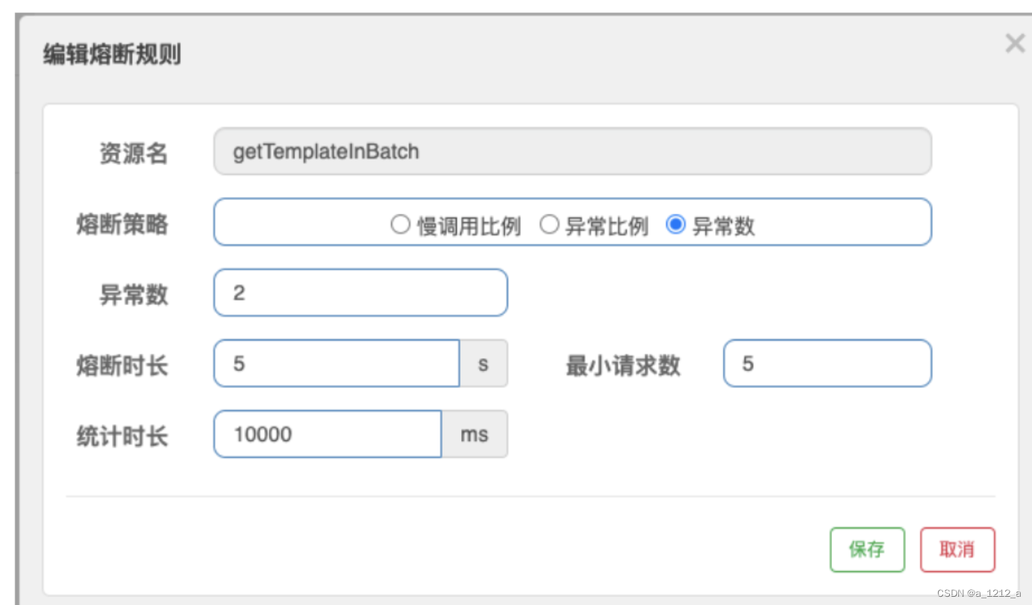Click the getTemplateInBatch resource name field
The height and width of the screenshot is (605, 1032).
571,151
